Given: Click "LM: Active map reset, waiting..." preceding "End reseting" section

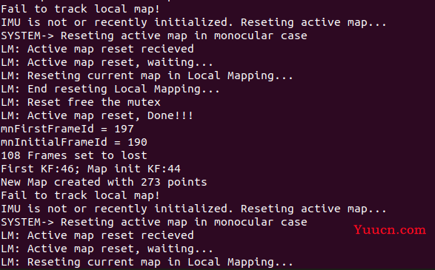Looking at the screenshot, I should [107, 63].
